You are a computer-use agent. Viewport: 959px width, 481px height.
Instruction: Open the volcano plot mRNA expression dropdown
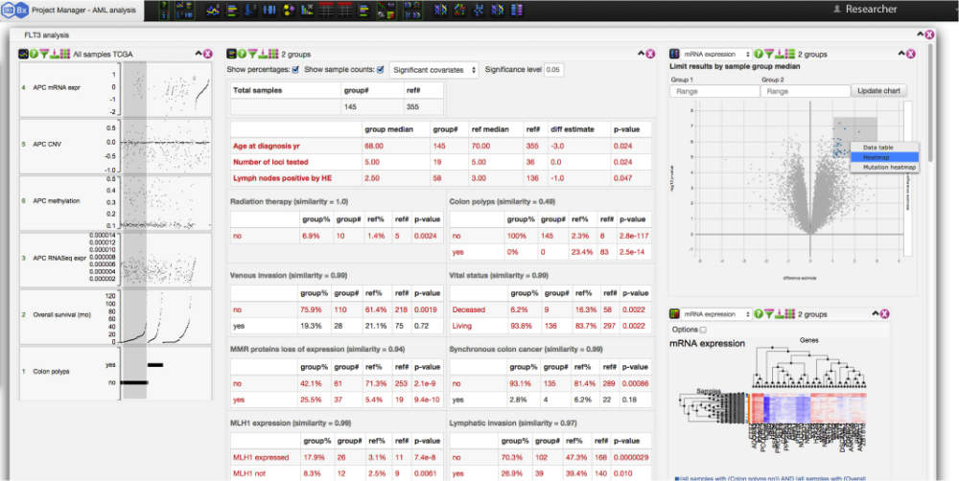pyautogui.click(x=718, y=55)
